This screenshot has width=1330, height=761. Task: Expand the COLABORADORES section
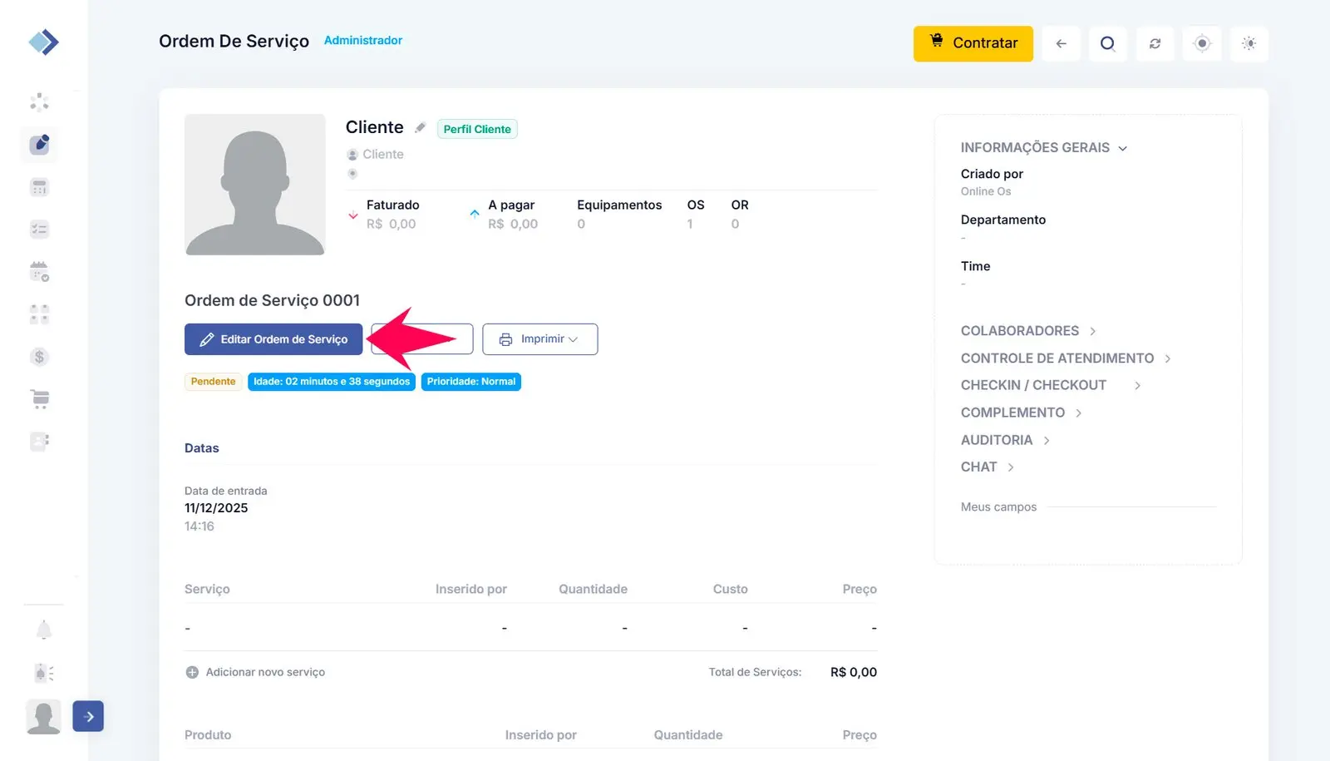(1028, 331)
